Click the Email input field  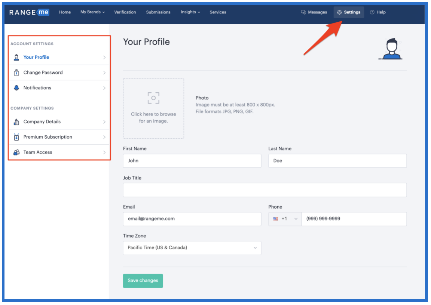(192, 219)
